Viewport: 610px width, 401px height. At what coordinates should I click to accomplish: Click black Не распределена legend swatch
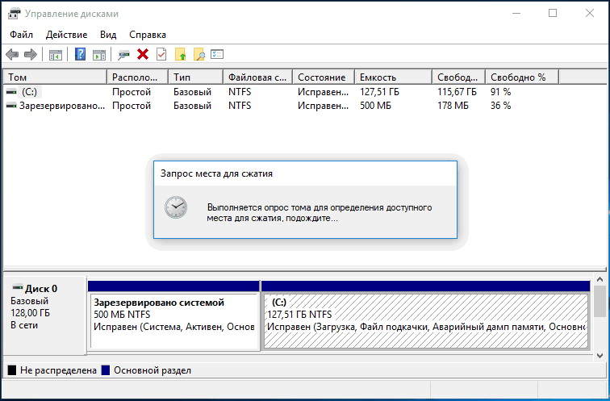tap(12, 370)
